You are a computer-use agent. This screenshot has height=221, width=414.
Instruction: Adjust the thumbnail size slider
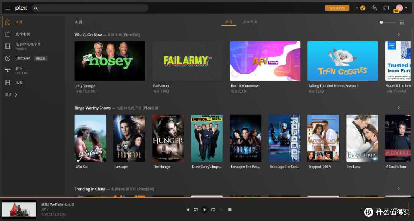pyautogui.click(x=388, y=23)
